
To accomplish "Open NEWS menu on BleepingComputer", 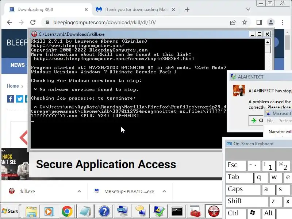I will click(18, 65).
